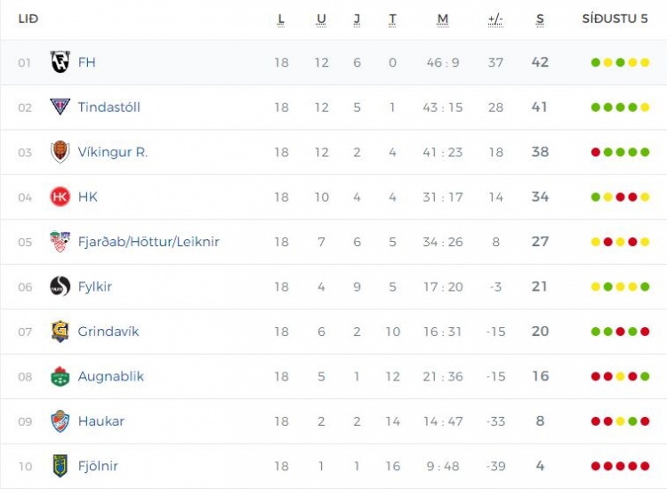Open the Tindastóll team page link
Viewport: 667px width, 489px height.
coord(108,107)
